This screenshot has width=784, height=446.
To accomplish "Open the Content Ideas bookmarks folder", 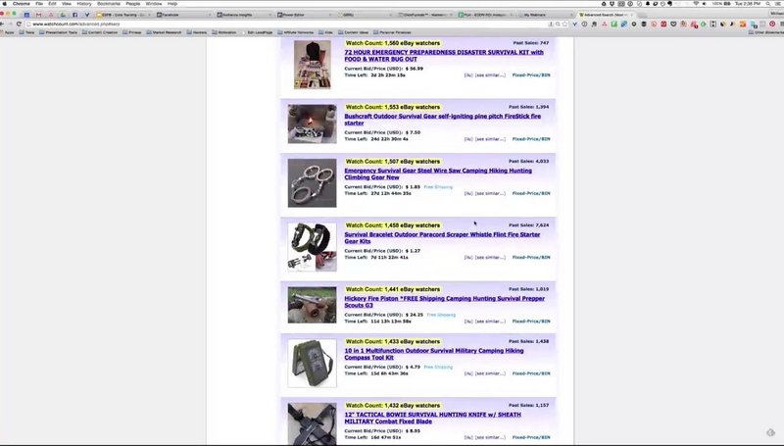I will (x=353, y=32).
